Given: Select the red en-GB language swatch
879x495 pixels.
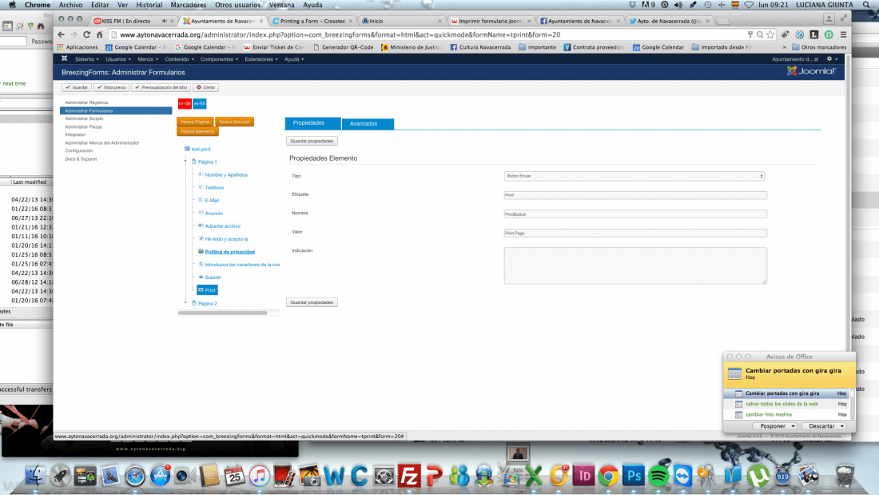Looking at the screenshot, I should 185,103.
